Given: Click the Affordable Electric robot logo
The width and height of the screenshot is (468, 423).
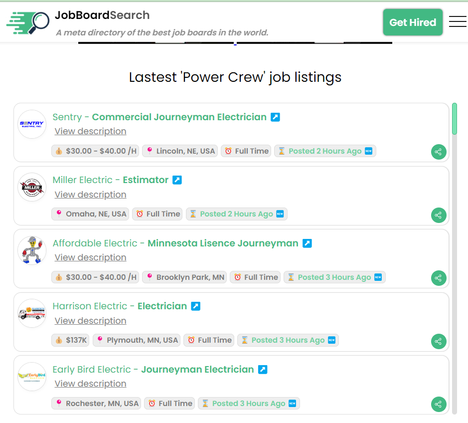Looking at the screenshot, I should [x=32, y=250].
